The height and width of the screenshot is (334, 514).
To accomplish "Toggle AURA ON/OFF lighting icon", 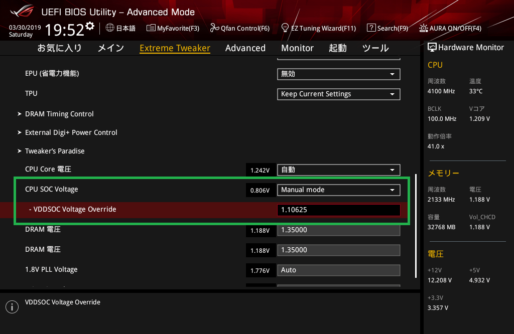I will tap(424, 28).
